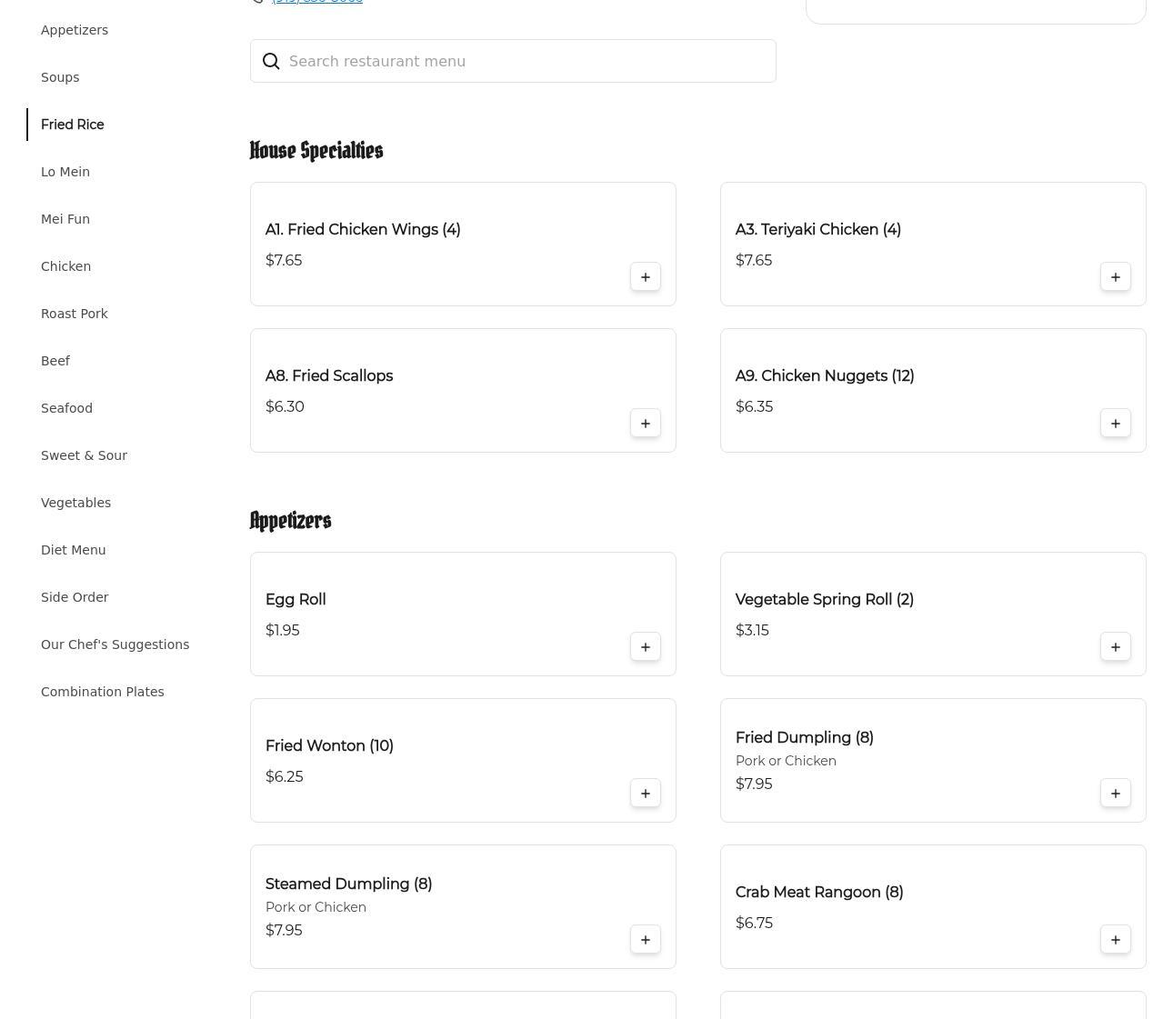Click the $6.35 Chicken Nuggets price
1173x1019 pixels.
pyautogui.click(x=754, y=407)
